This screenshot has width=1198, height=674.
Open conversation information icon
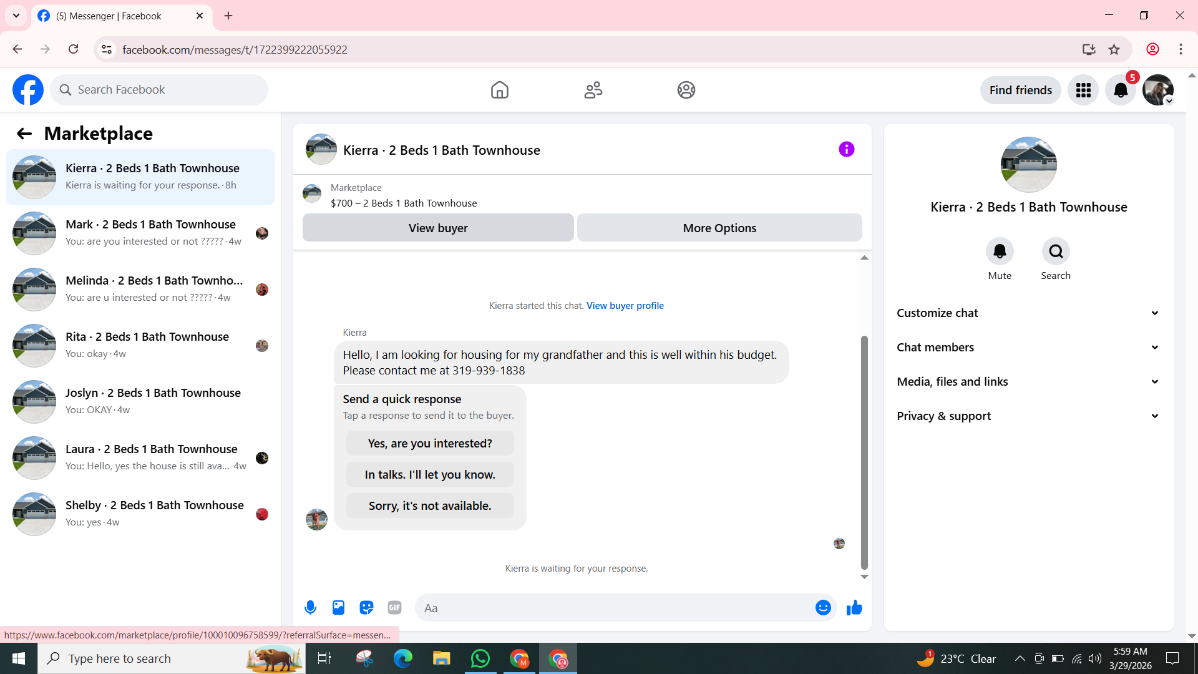click(x=847, y=149)
